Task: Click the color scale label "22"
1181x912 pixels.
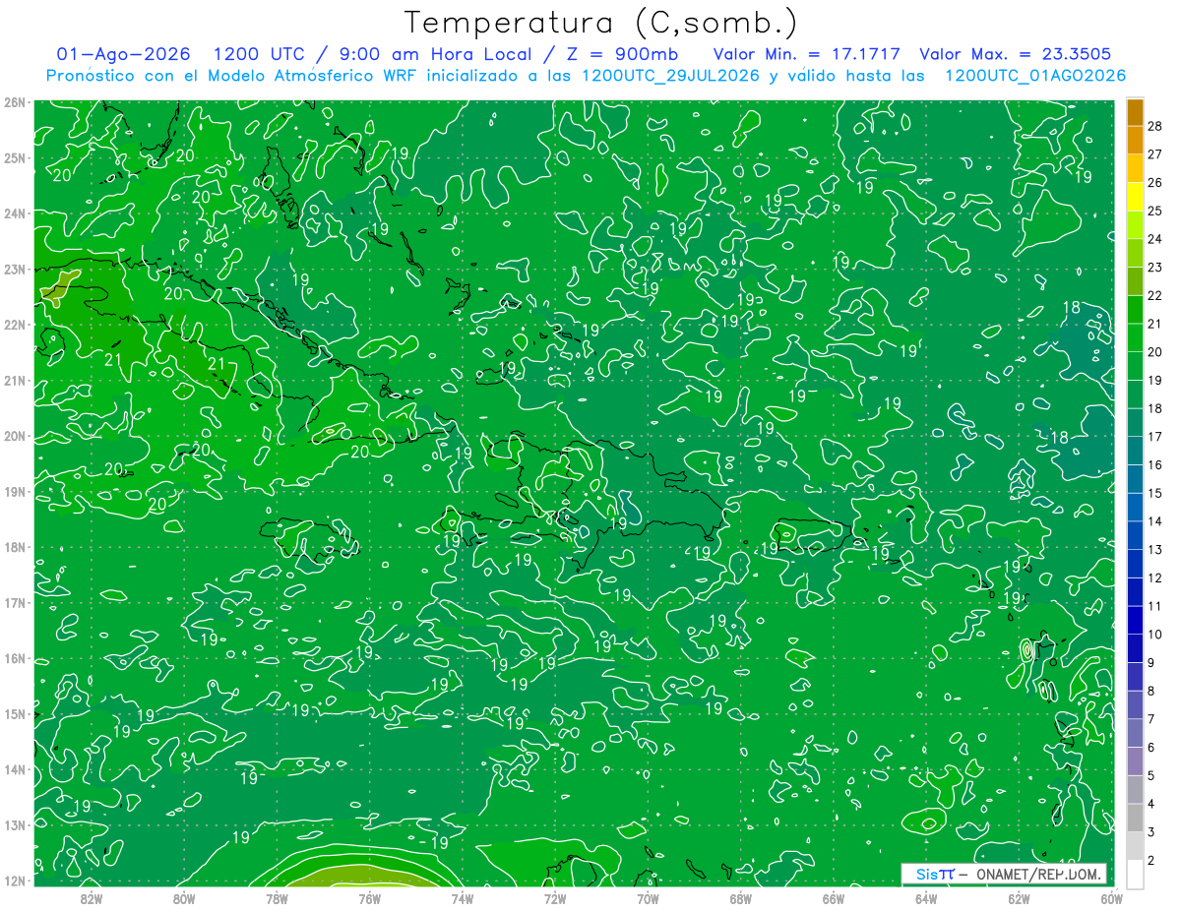Action: (x=1154, y=295)
